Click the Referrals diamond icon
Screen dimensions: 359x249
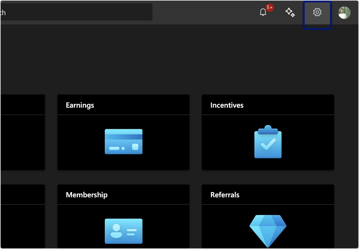(268, 231)
